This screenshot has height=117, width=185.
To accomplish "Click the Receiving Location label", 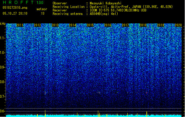I will tap(69, 7).
